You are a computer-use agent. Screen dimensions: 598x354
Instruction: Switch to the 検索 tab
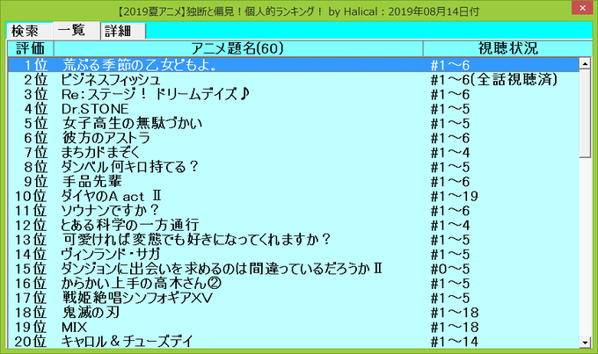click(29, 31)
